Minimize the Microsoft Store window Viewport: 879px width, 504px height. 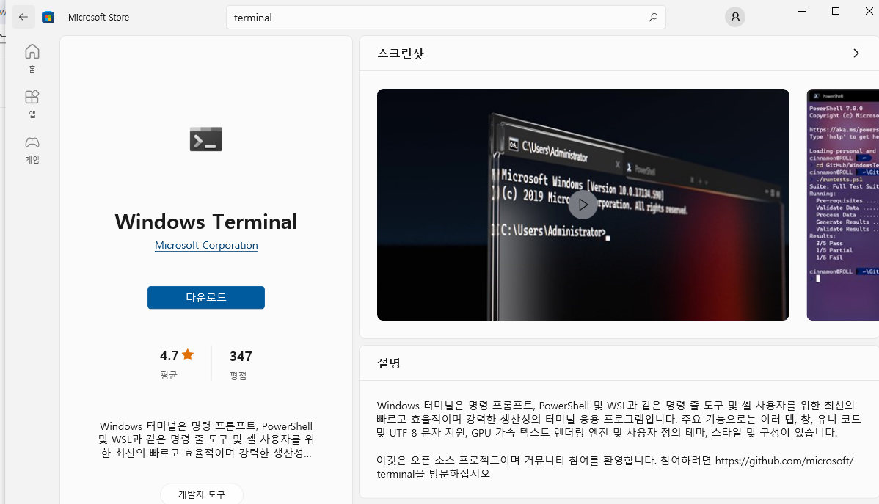(x=802, y=11)
